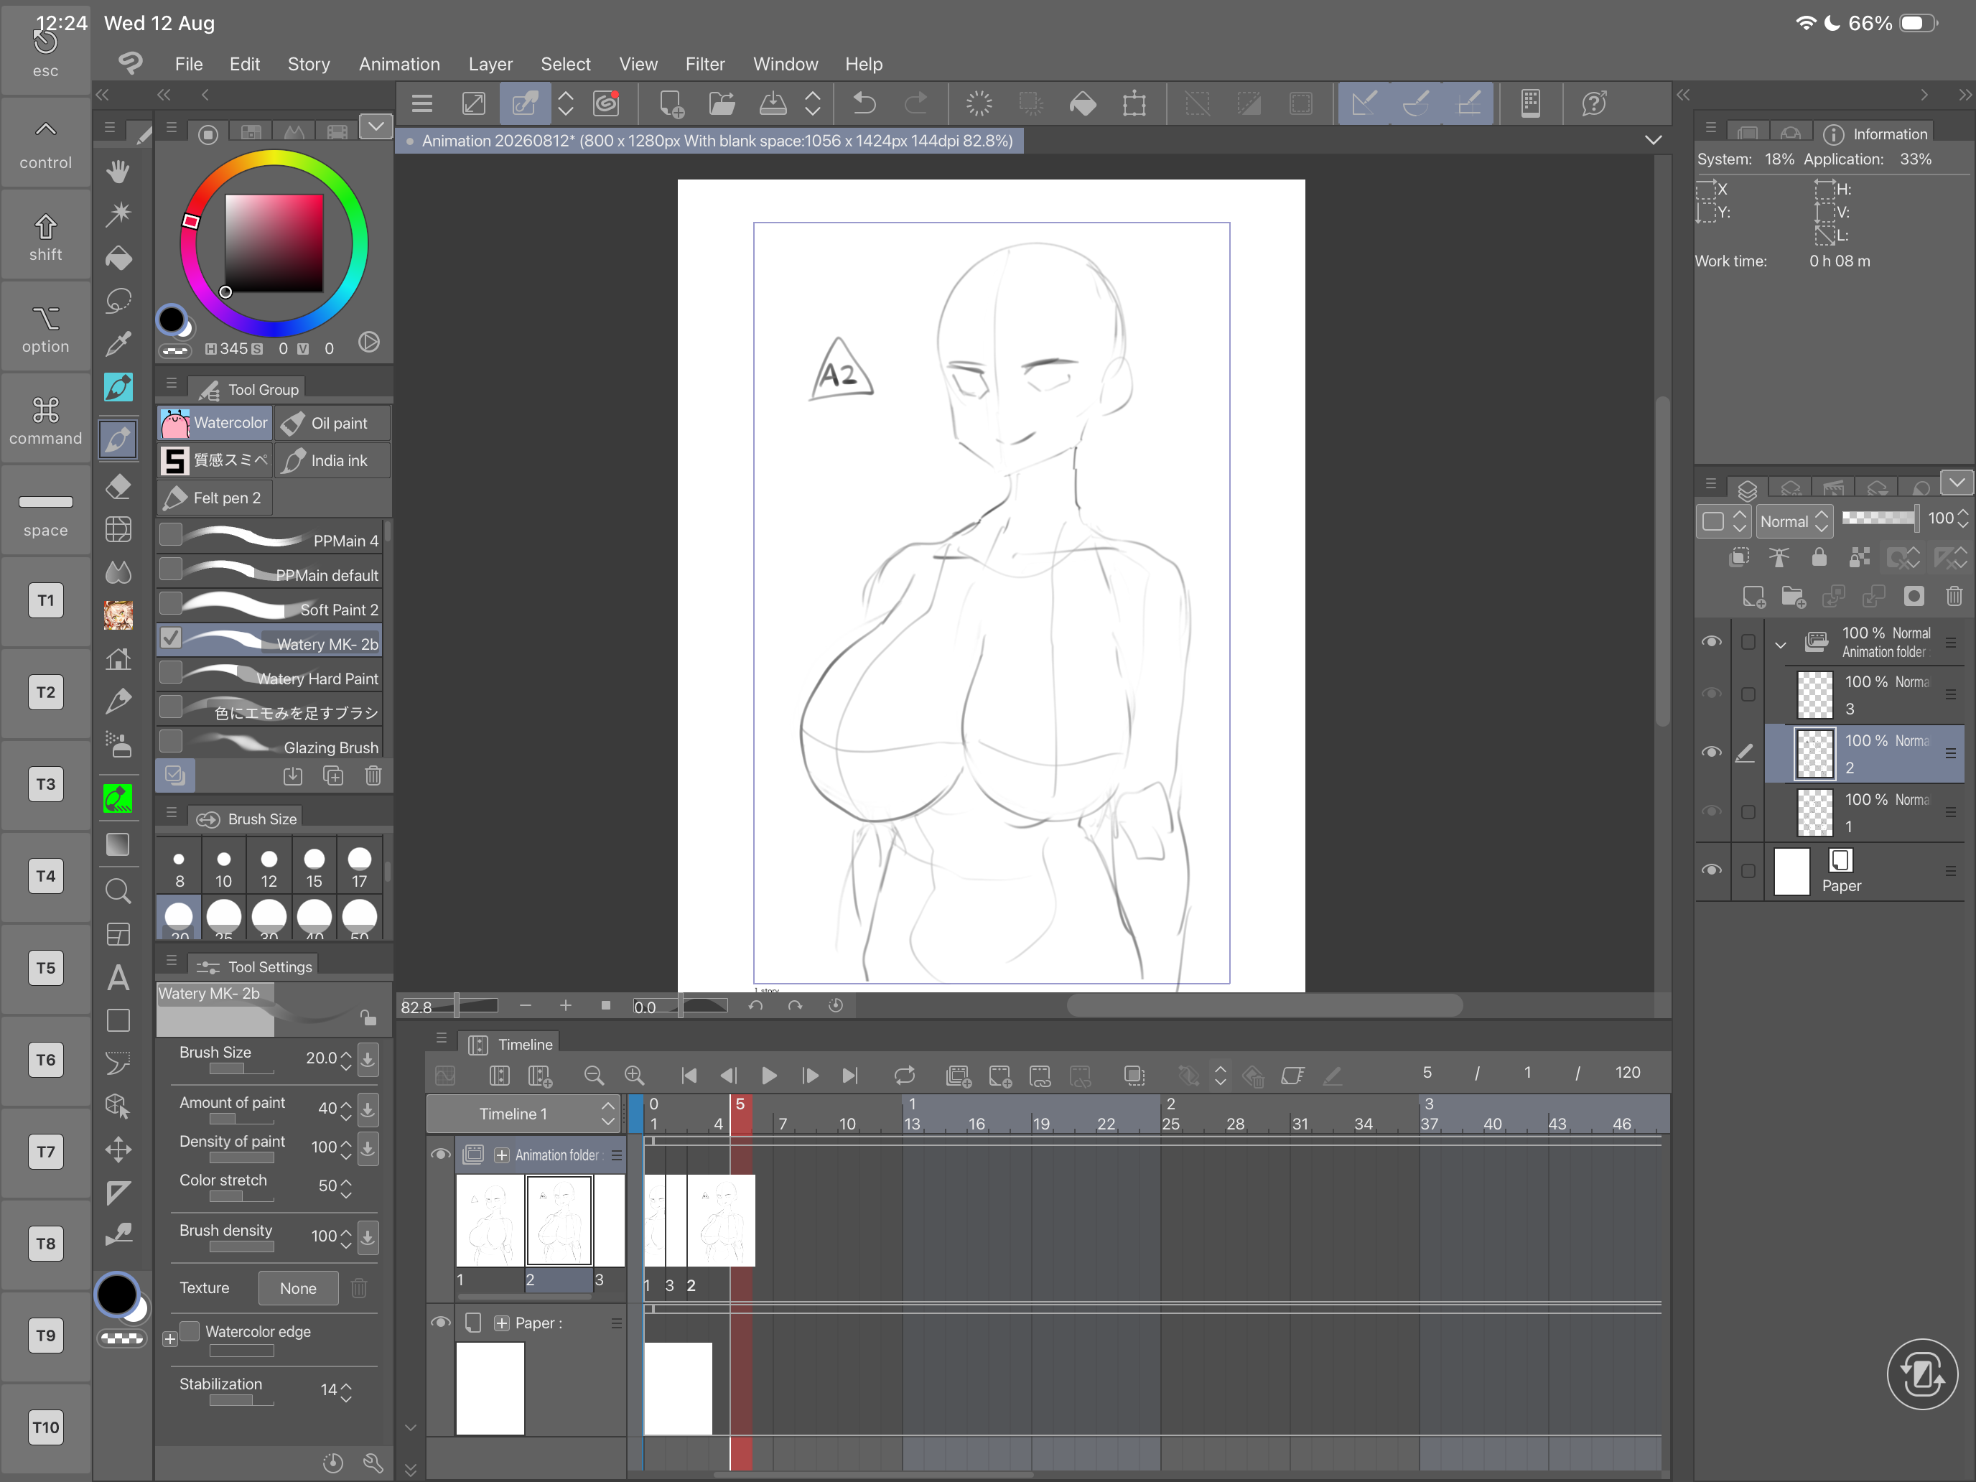Open the File menu
The height and width of the screenshot is (1482, 1976).
[189, 65]
